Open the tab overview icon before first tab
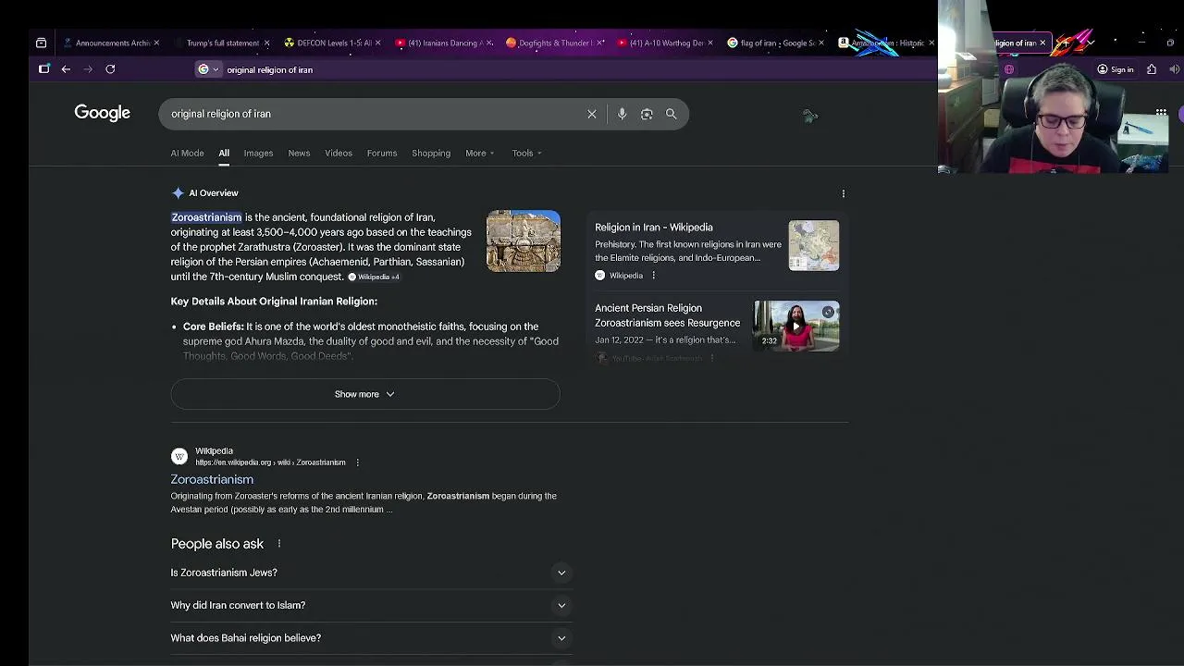This screenshot has width=1184, height=666. (41, 43)
